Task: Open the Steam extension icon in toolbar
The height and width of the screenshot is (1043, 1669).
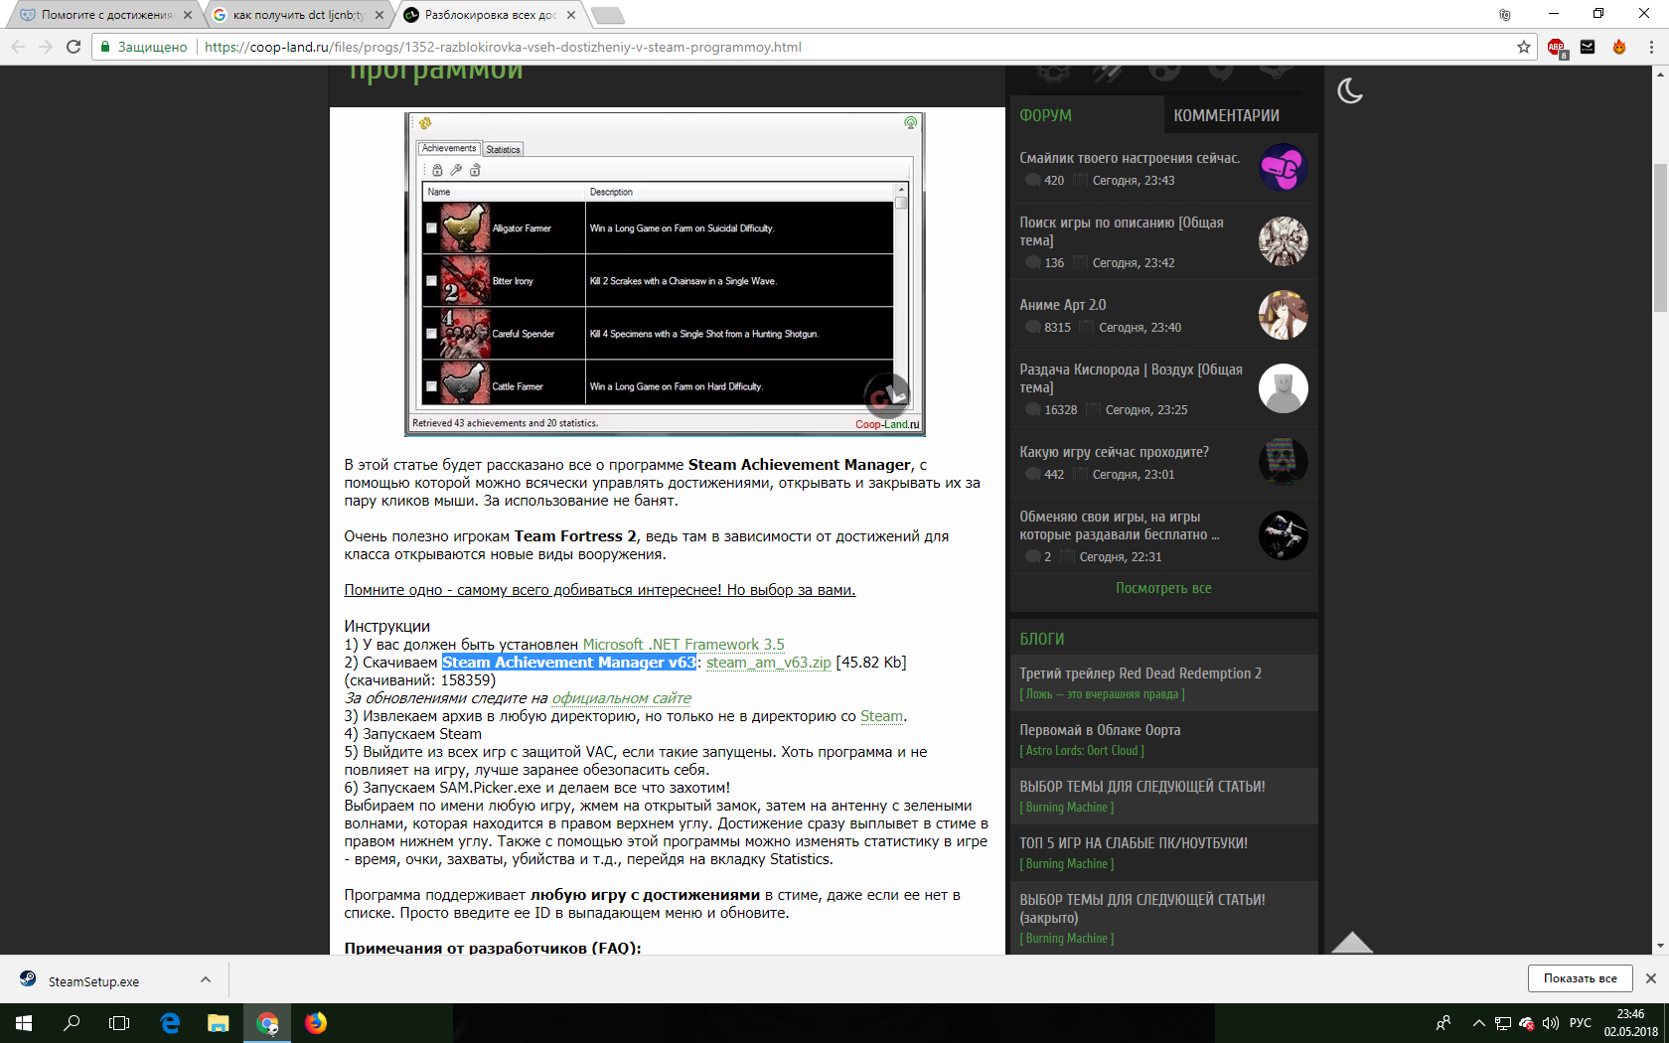Action: pyautogui.click(x=1588, y=47)
